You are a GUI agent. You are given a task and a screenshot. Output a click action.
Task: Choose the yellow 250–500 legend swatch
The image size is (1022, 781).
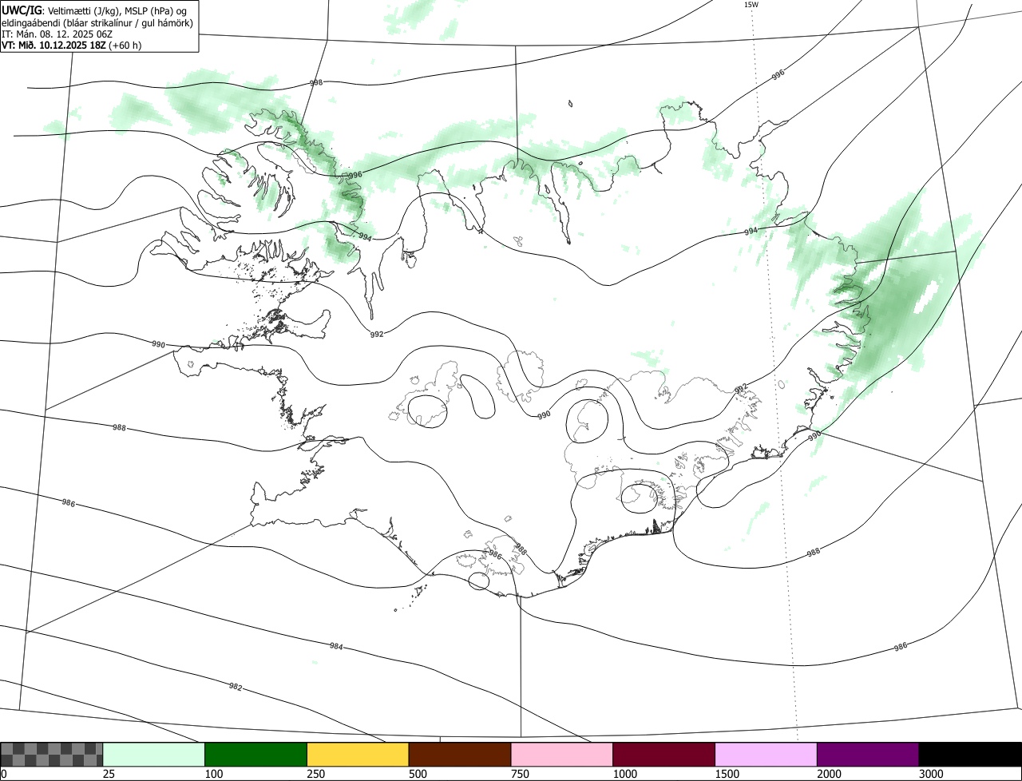point(358,754)
